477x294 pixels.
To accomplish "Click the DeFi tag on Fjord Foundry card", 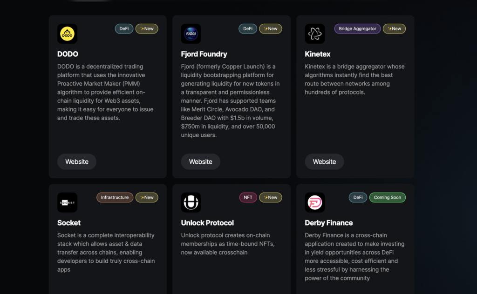I will click(248, 29).
